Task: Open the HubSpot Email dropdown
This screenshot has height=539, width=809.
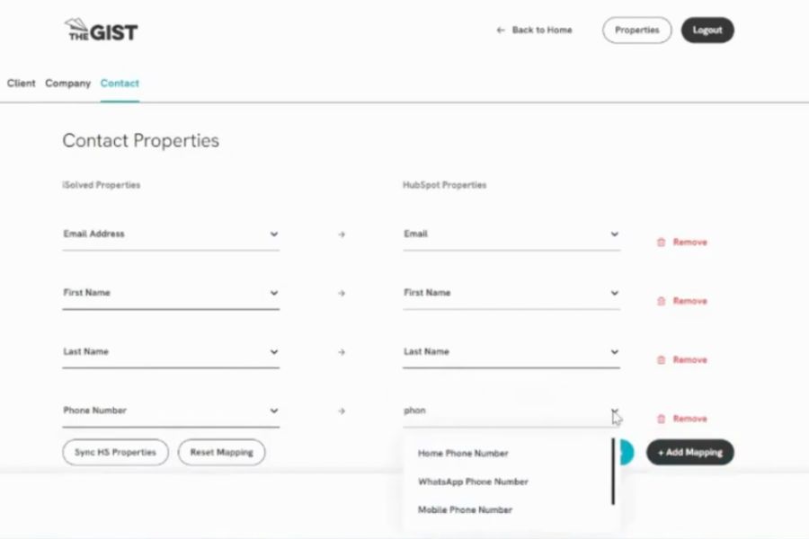Action: 511,234
